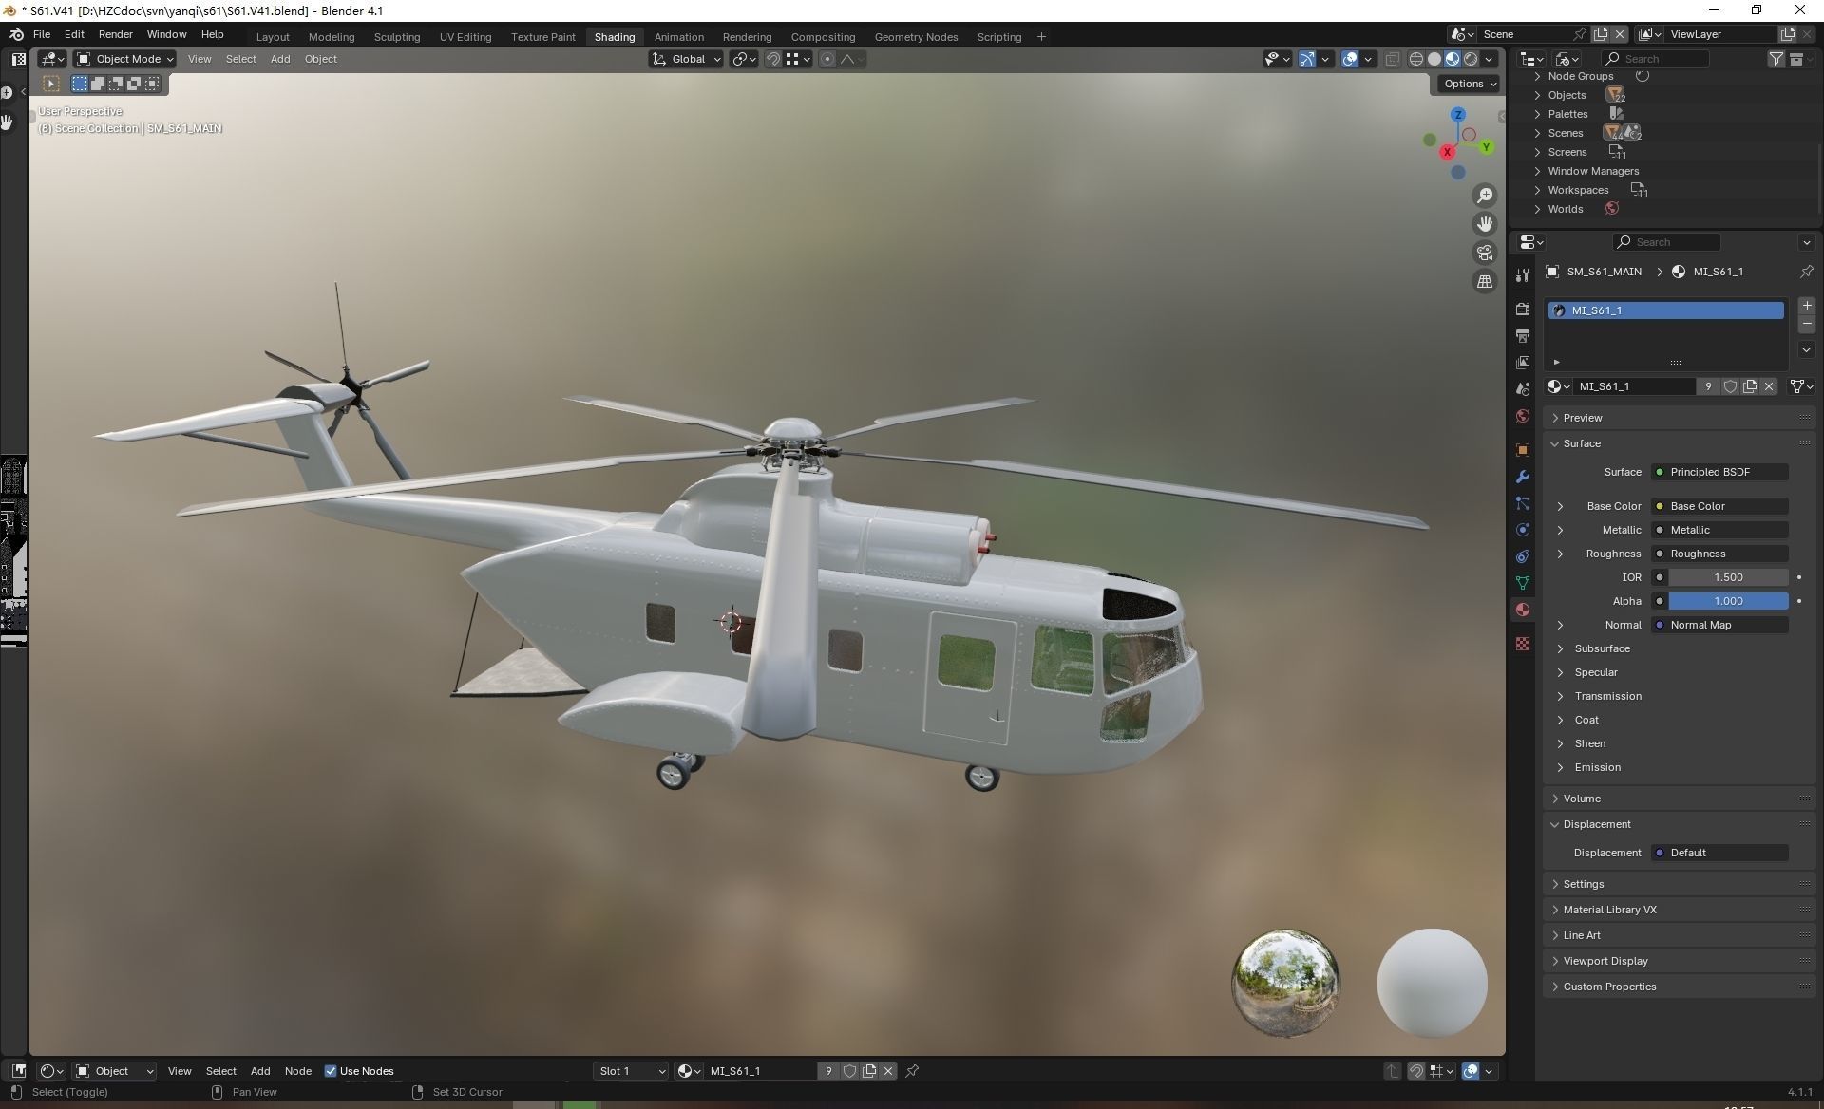Click the Options button in viewport
Image resolution: width=1824 pixels, height=1109 pixels.
pyautogui.click(x=1469, y=84)
